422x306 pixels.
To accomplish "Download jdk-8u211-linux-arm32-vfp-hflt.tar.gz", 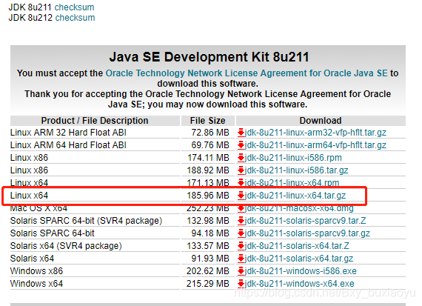I will [315, 133].
